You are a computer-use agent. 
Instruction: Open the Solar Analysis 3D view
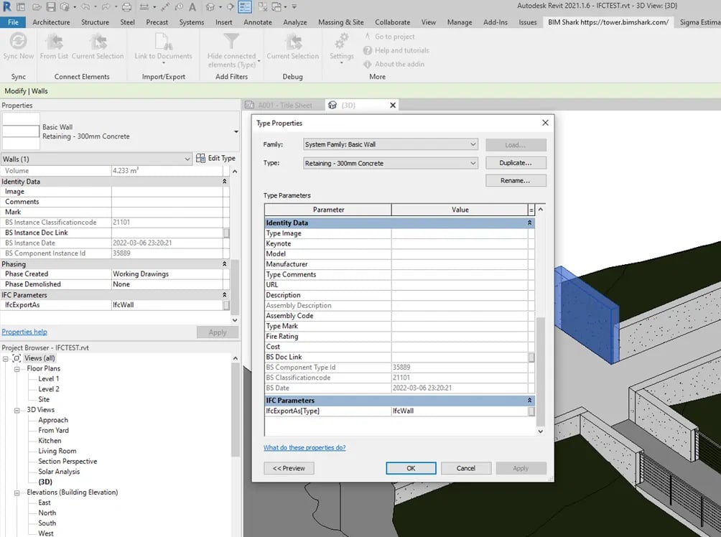pyautogui.click(x=59, y=472)
